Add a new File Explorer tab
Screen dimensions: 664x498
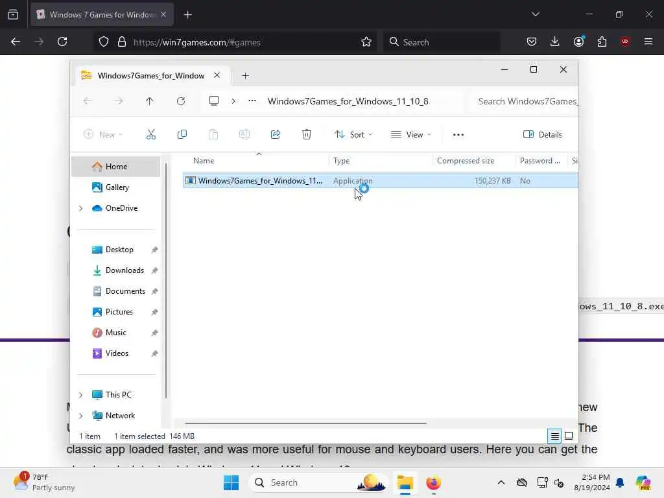coord(245,76)
